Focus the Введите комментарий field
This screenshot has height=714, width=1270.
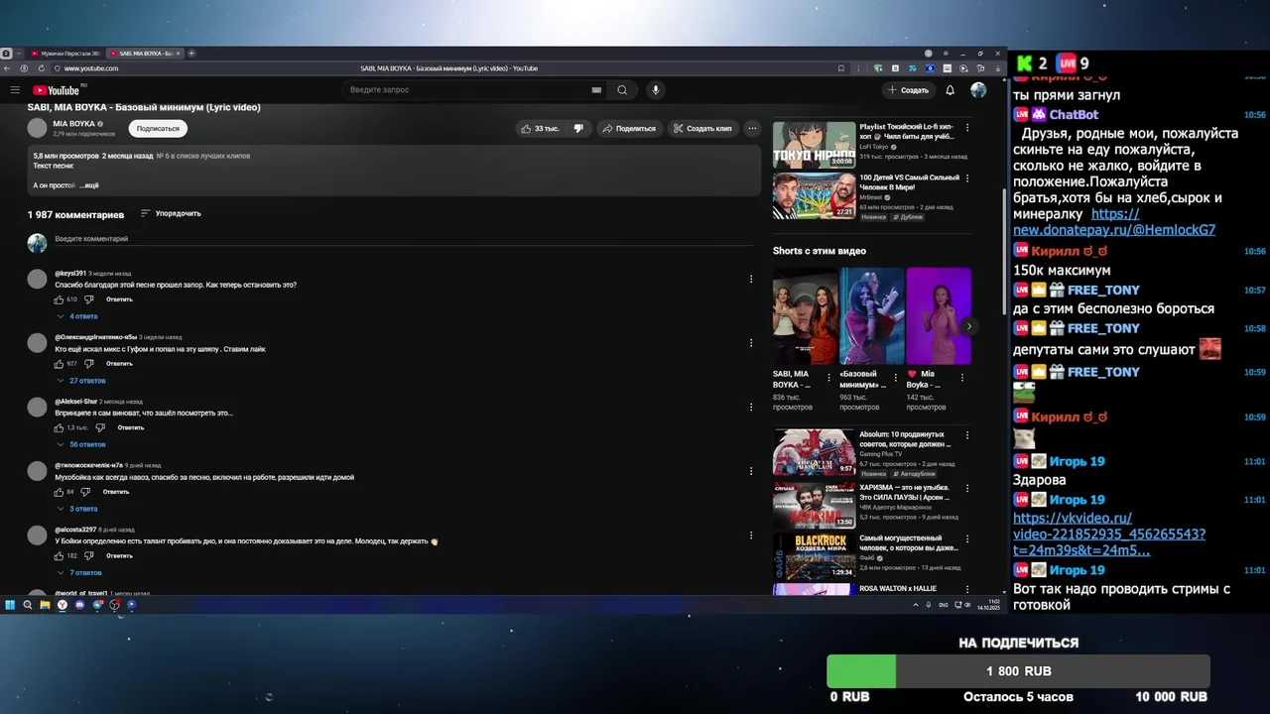coord(402,239)
